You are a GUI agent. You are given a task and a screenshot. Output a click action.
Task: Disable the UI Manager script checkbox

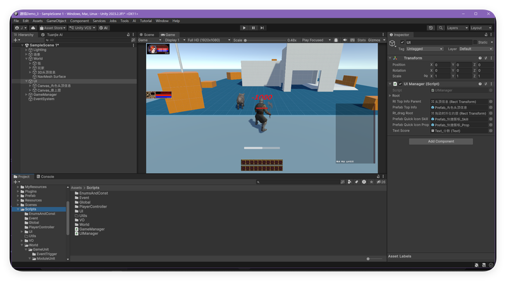pos(400,84)
